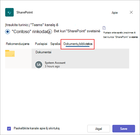The height and width of the screenshot is (135, 140).
Task: Click the Puslapio arba sąrašo įtraukimas description
Action: click(x=121, y=35)
